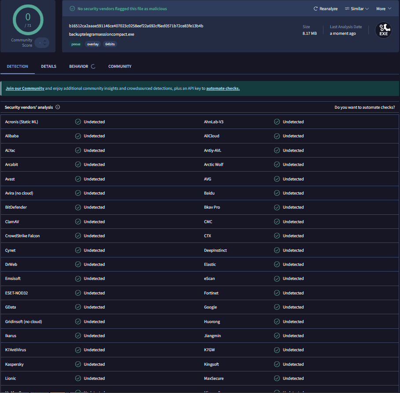The image size is (400, 393).
Task: Switch to the Details tab
Action: click(x=49, y=66)
